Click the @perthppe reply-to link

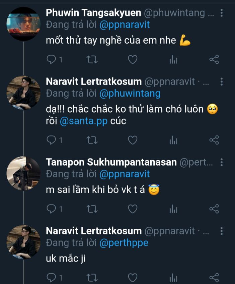[x=124, y=243]
